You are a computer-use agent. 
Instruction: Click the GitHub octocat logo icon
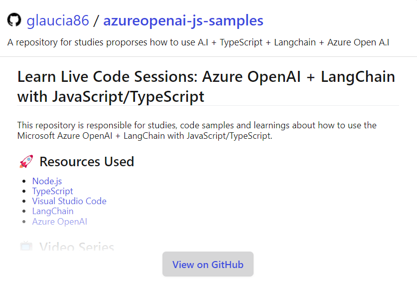(x=14, y=20)
